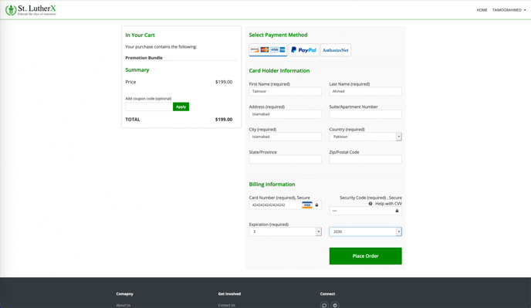Image resolution: width=531 pixels, height=308 pixels.
Task: Click the Zip/Postal Code field
Action: (365, 159)
